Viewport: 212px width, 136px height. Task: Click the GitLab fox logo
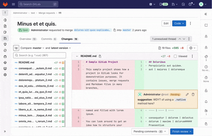coord(5,4)
